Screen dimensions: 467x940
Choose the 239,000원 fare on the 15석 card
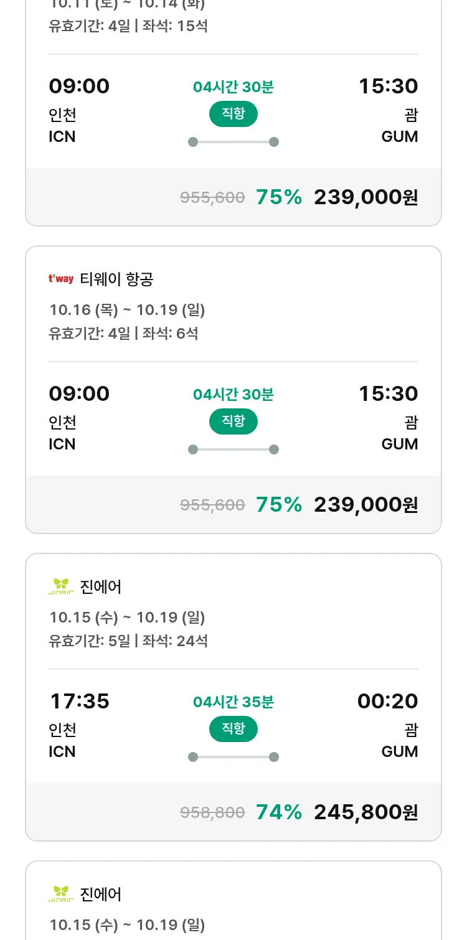[366, 197]
